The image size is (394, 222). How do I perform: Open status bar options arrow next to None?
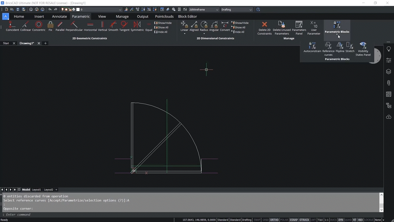[x=383, y=220]
